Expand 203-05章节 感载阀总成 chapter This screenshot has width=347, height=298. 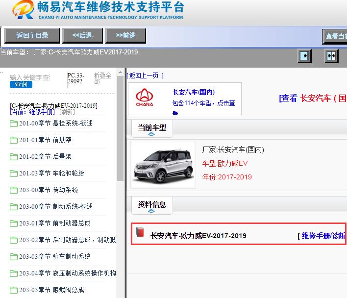click(x=51, y=290)
